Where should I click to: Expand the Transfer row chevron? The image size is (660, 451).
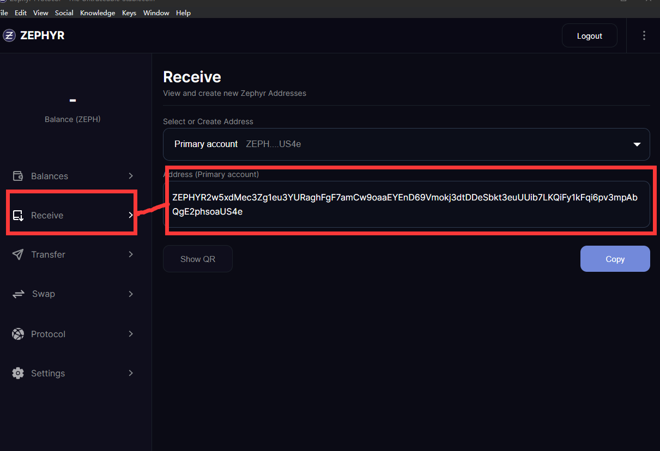(x=131, y=254)
